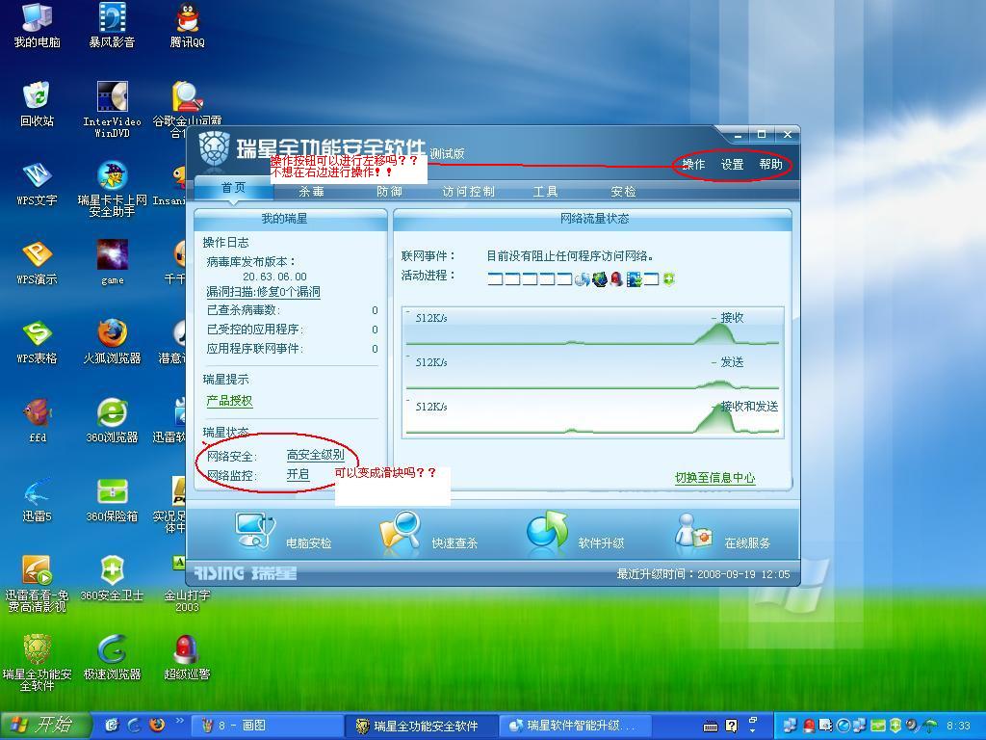Click 漏洞扫描:修复0个漏洞 link
This screenshot has width=986, height=740.
tap(263, 292)
